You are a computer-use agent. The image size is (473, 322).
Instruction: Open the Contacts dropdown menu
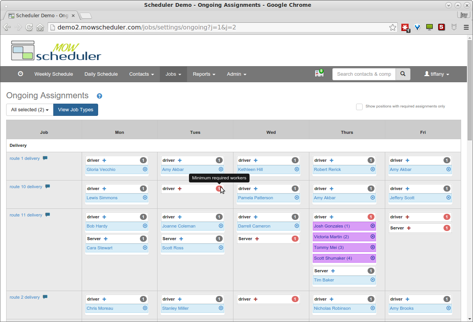coord(141,74)
